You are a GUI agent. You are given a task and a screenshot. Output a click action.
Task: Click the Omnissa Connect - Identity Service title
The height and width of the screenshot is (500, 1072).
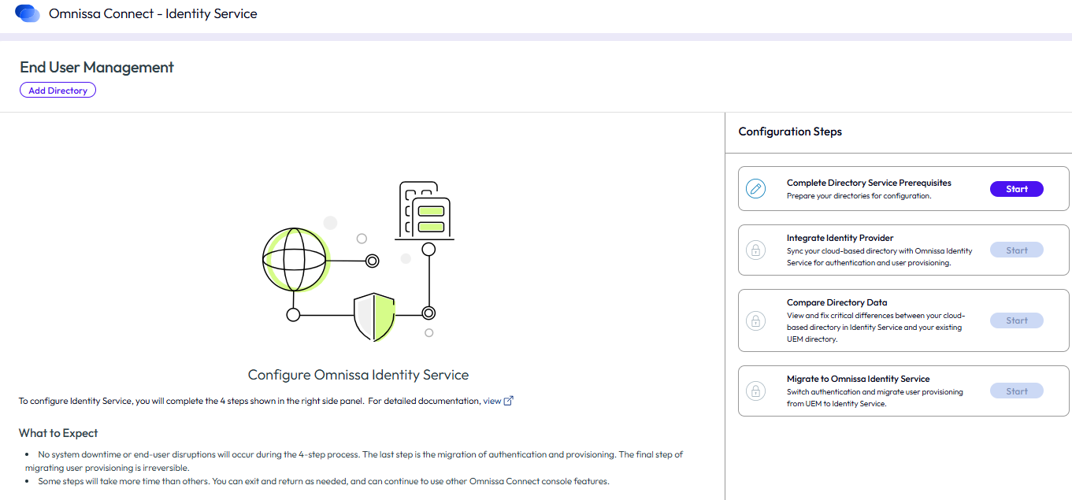pyautogui.click(x=153, y=13)
